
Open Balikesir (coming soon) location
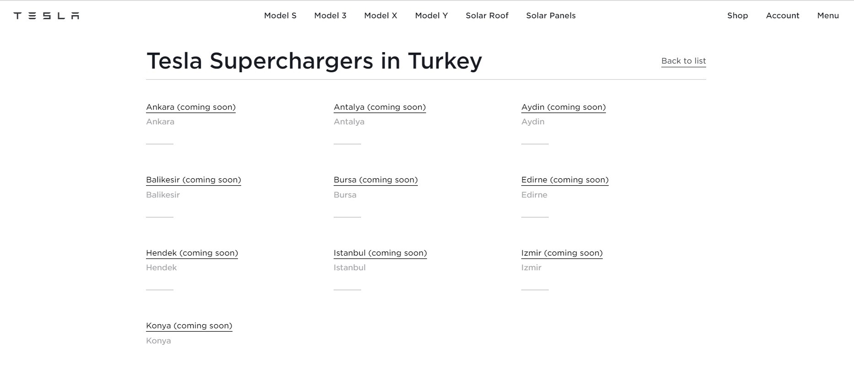pos(193,180)
